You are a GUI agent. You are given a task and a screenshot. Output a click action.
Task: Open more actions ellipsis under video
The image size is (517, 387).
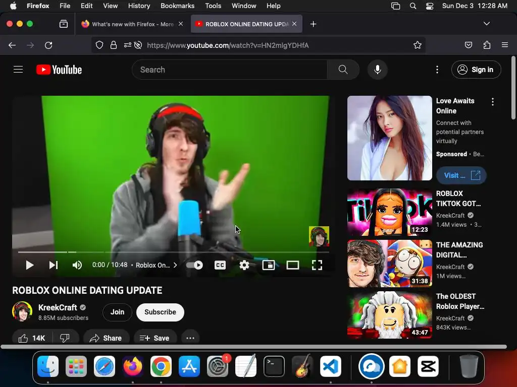[190, 338]
